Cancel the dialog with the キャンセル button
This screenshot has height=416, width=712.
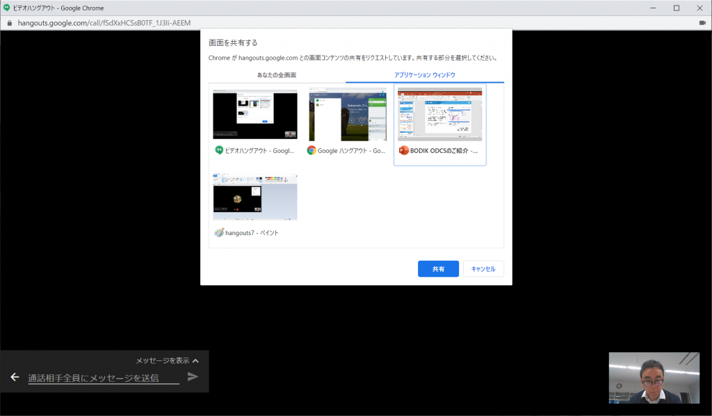483,269
